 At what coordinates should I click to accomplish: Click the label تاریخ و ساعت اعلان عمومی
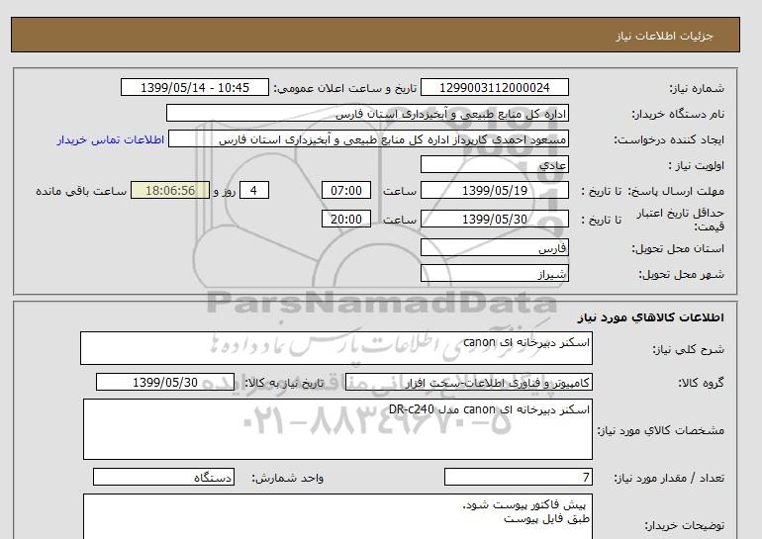345,88
